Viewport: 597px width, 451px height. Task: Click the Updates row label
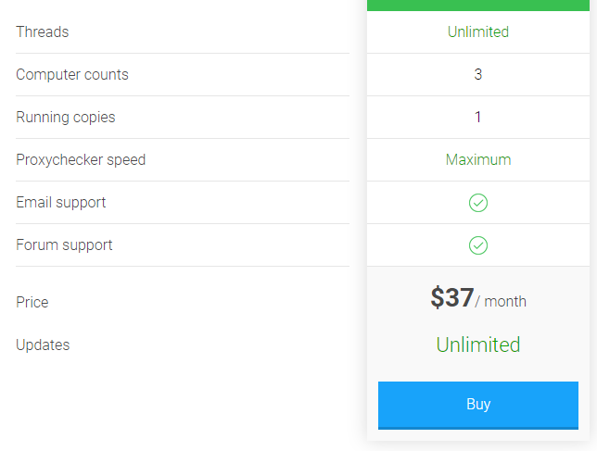click(43, 345)
